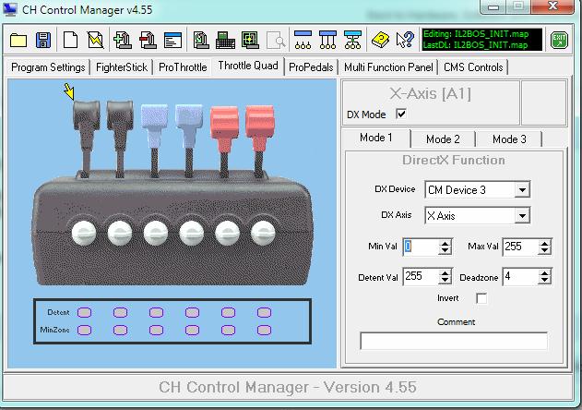Click the white button under the first black lever
582x410 pixels.
pos(84,233)
